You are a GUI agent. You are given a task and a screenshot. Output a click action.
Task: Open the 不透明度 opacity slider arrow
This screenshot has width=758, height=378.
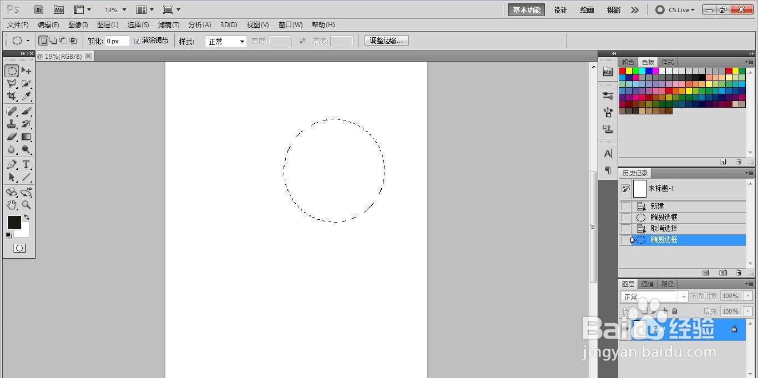[749, 296]
